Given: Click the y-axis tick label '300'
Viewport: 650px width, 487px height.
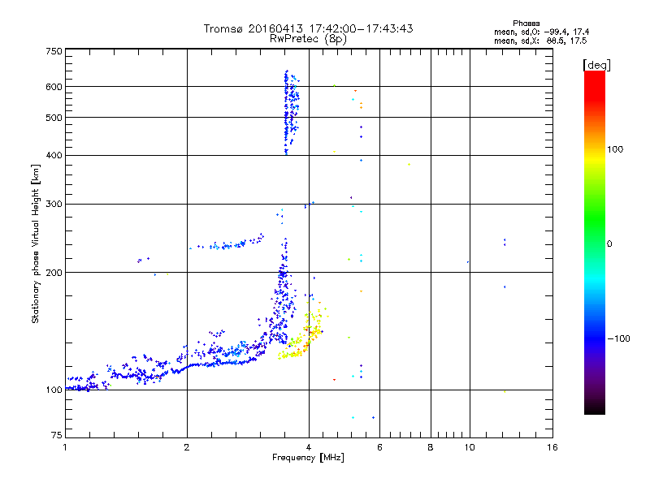Looking at the screenshot, I should coord(54,205).
